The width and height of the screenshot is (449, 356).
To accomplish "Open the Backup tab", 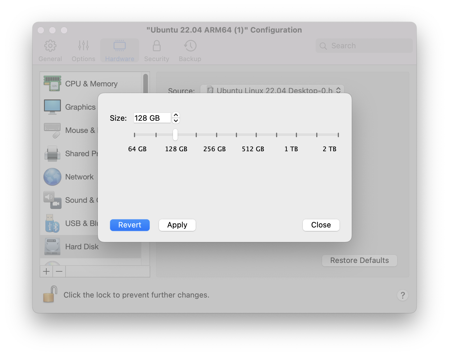I will [x=190, y=51].
